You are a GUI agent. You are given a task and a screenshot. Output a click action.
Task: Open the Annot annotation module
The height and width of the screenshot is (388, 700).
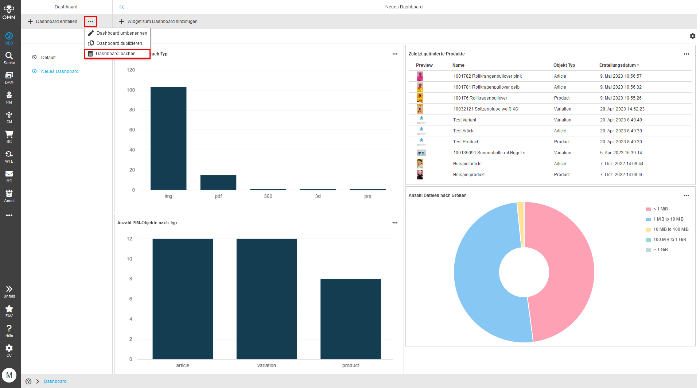[9, 195]
